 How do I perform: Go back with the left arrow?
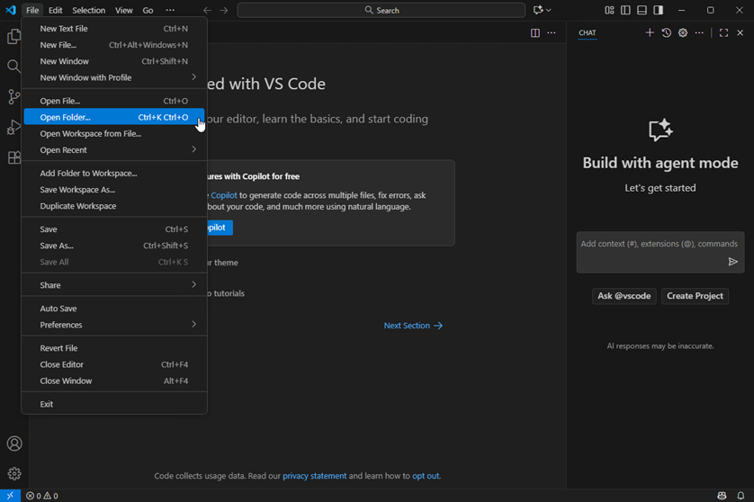pyautogui.click(x=207, y=10)
